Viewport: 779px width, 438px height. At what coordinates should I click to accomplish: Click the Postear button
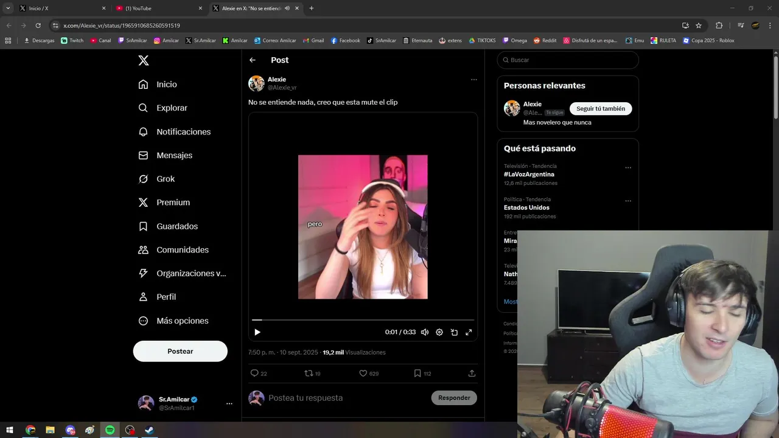click(180, 351)
